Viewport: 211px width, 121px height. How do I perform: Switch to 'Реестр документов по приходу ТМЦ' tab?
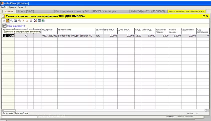(x=73, y=11)
